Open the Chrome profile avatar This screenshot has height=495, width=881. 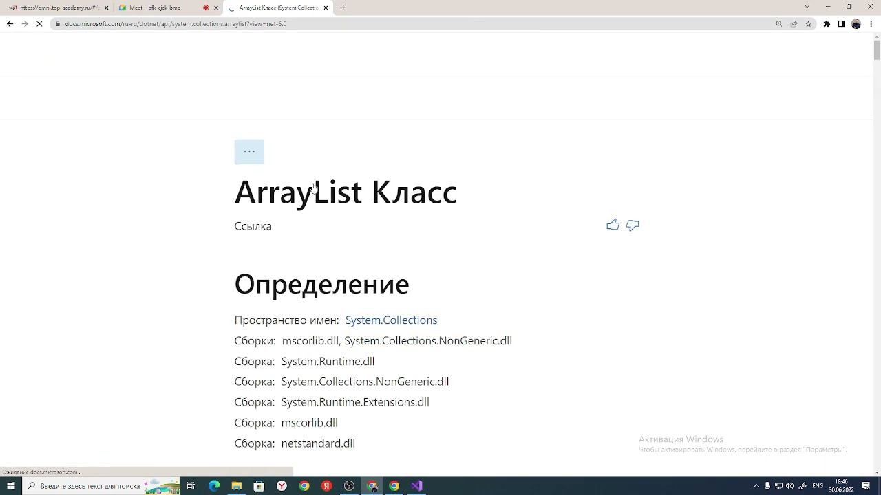(856, 24)
